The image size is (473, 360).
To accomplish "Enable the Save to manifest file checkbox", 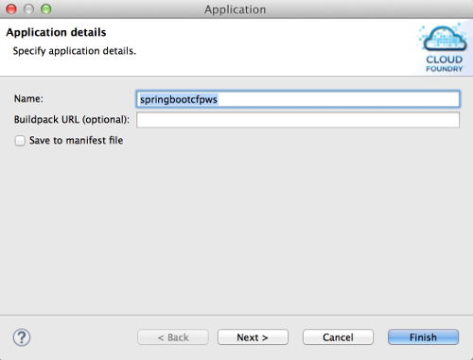I will pos(20,141).
